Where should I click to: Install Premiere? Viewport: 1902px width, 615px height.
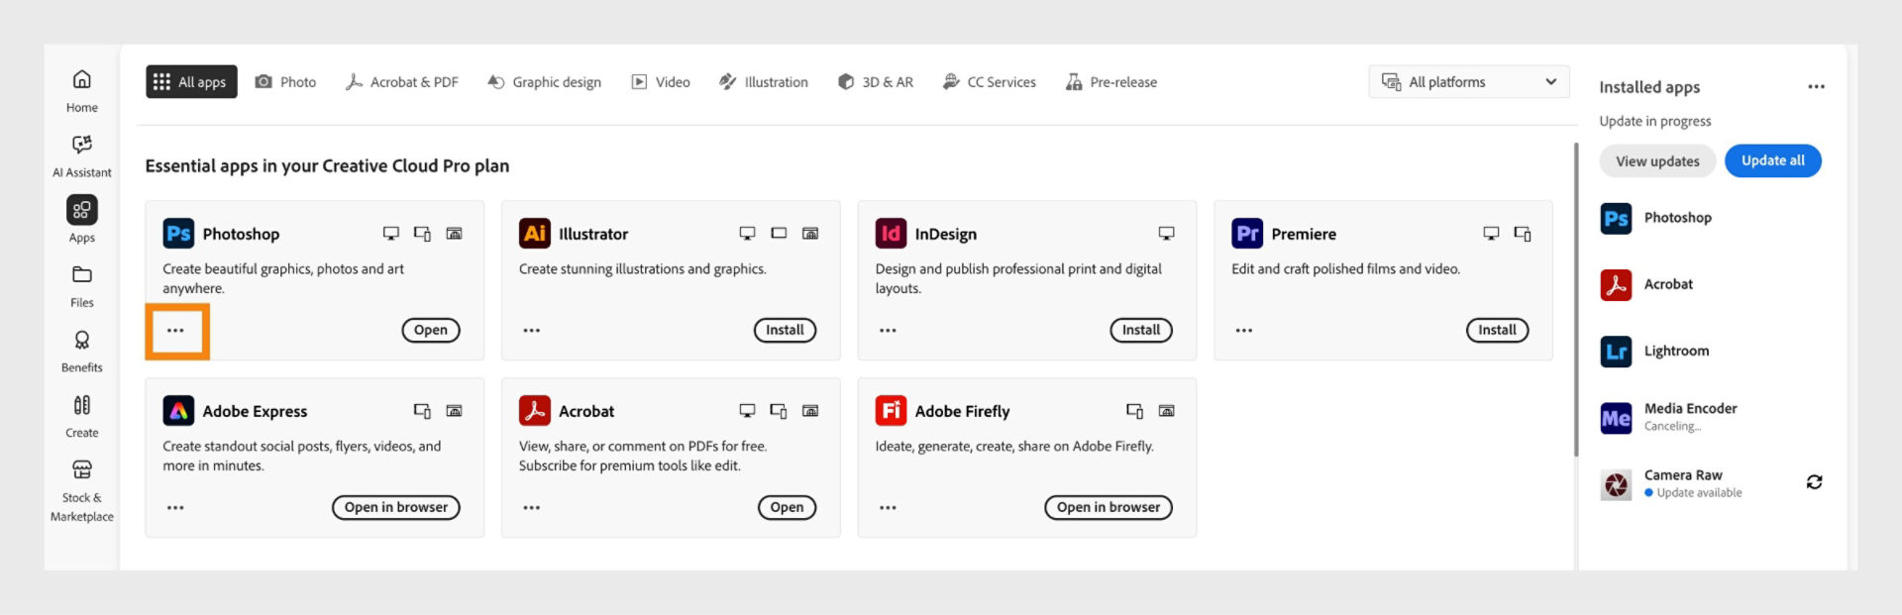coord(1497,331)
